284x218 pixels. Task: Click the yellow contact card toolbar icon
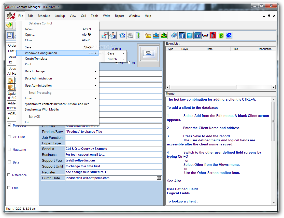(148, 35)
